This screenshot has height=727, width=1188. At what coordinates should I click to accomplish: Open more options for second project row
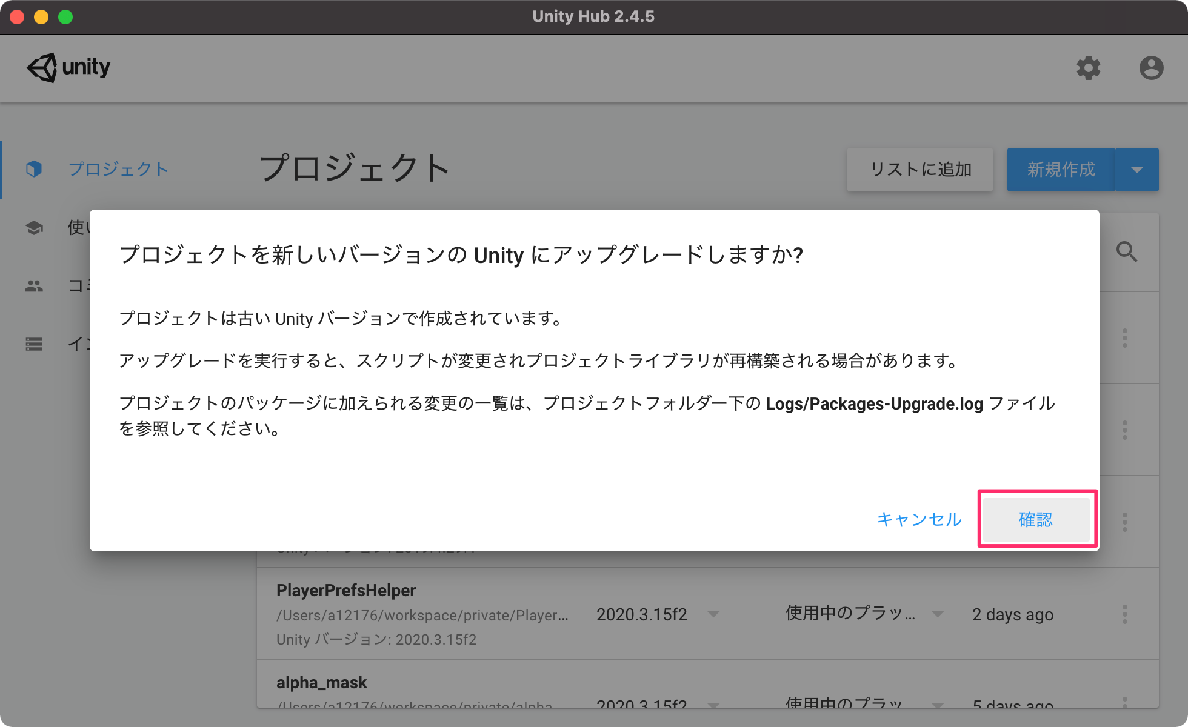(1125, 430)
